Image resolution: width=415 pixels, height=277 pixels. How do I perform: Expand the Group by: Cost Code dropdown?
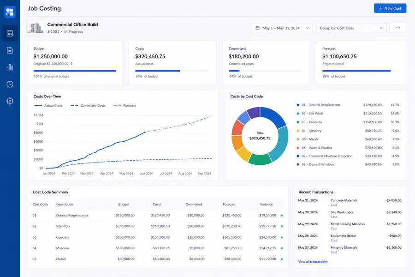351,28
